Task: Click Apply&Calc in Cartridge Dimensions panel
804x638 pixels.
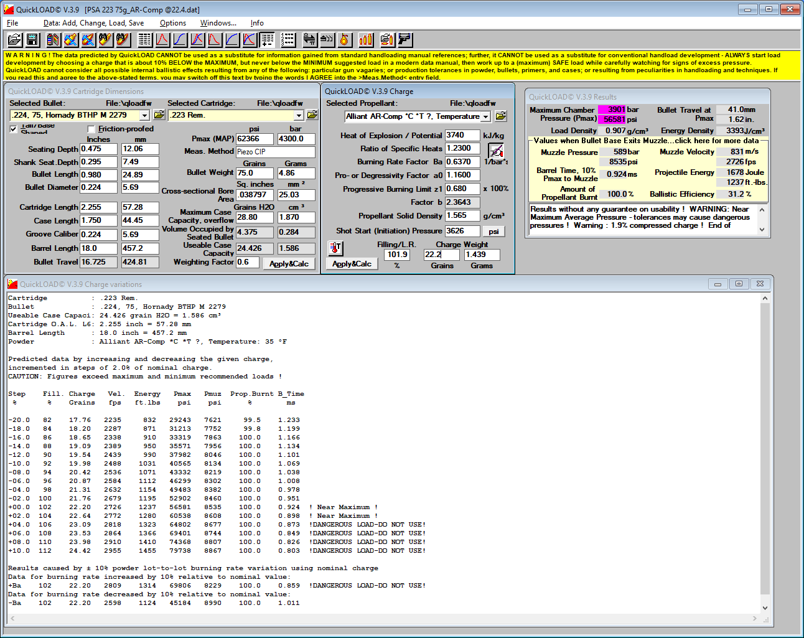Action: (289, 264)
